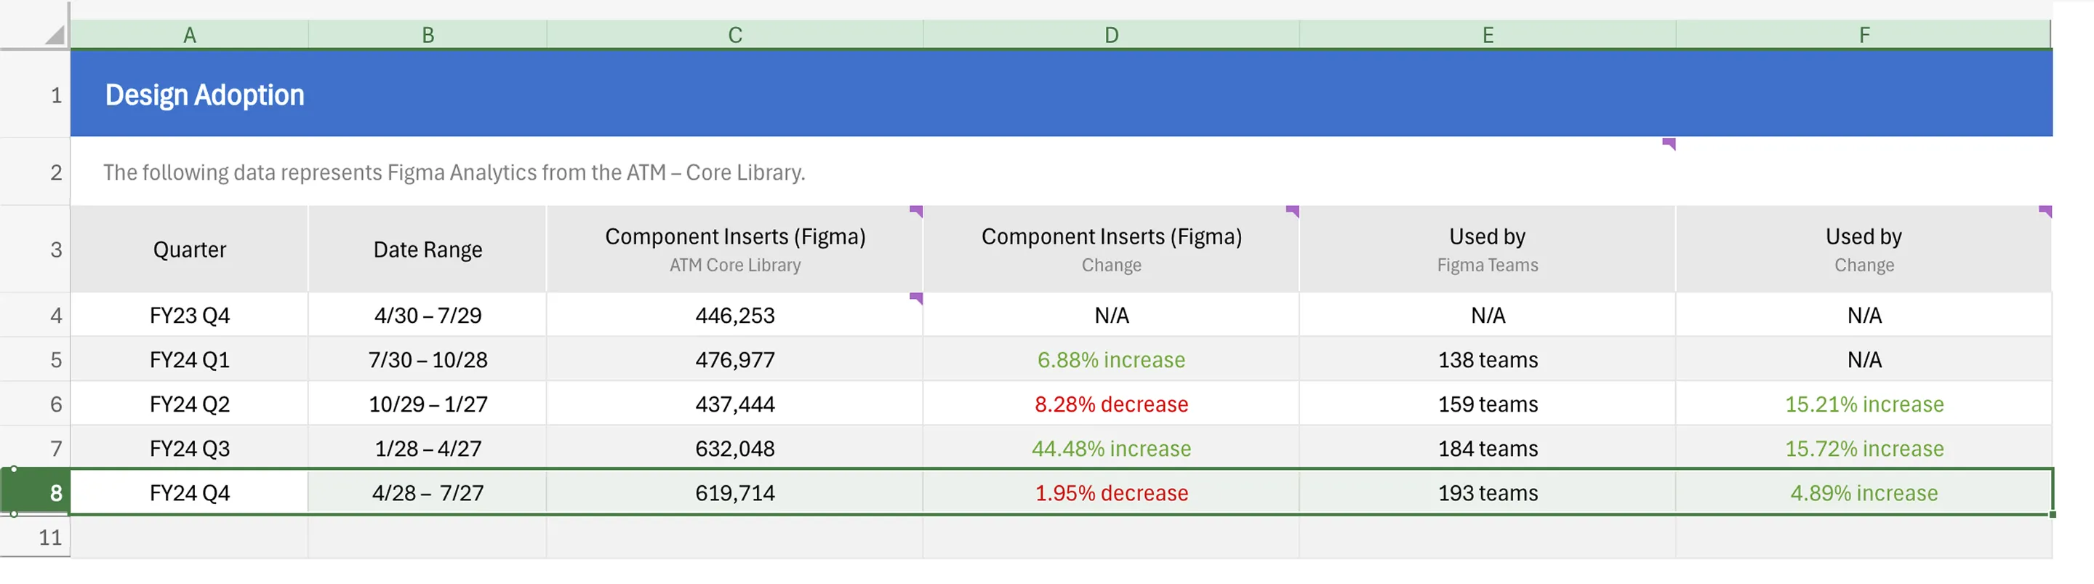Viewport: 2094px width, 584px height.
Task: Select the FY24 Q2 quarter cell
Action: pyautogui.click(x=189, y=404)
